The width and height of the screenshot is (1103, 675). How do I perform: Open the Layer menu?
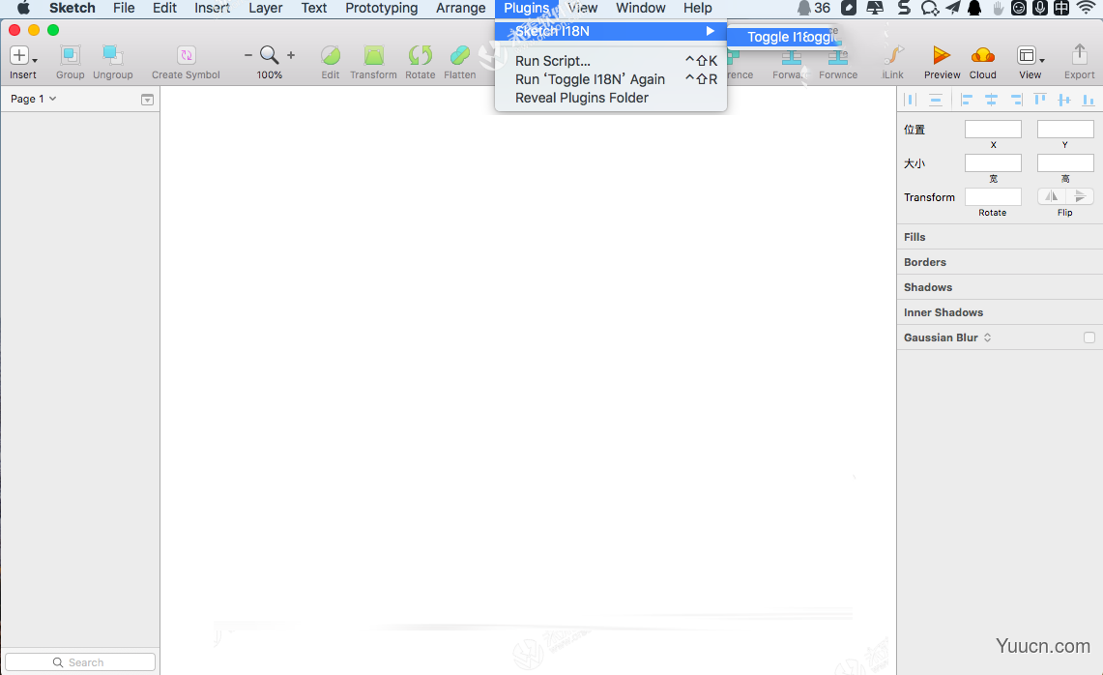point(265,9)
